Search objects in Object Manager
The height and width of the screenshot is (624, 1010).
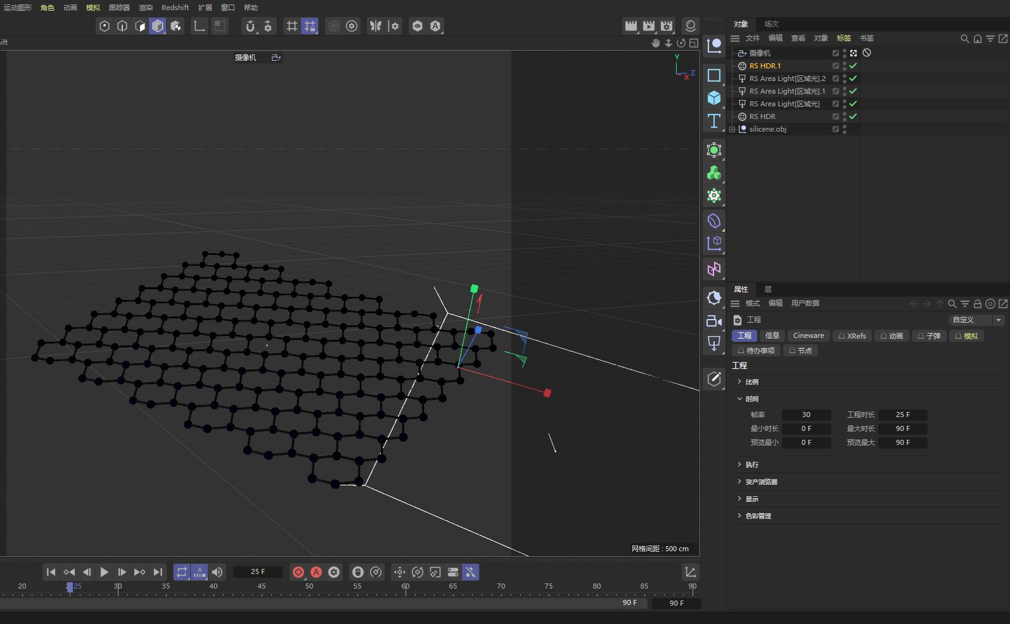tap(965, 39)
